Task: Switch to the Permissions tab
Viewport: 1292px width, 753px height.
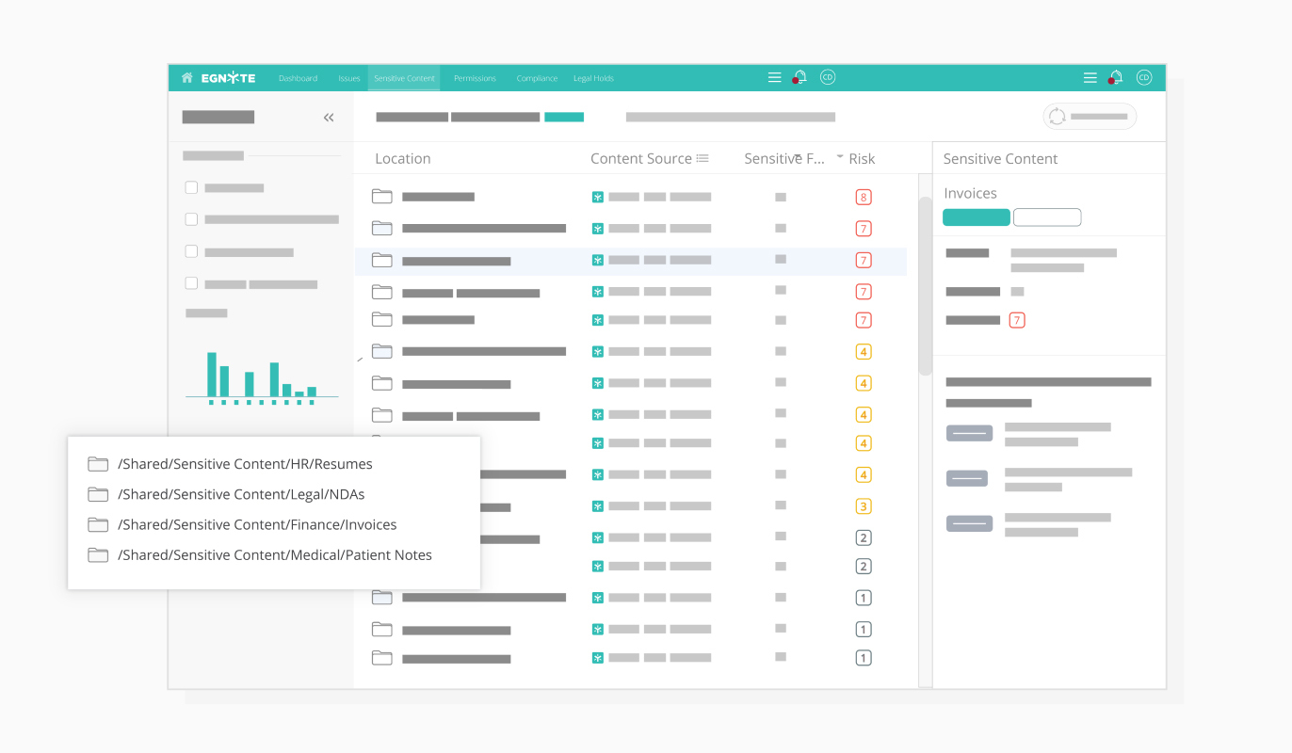Action: click(x=475, y=78)
